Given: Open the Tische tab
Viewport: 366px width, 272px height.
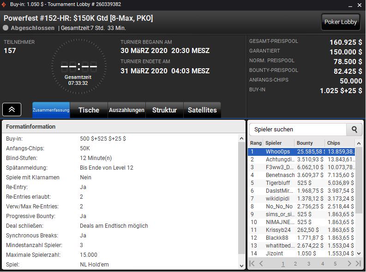Looking at the screenshot, I should 89,110.
